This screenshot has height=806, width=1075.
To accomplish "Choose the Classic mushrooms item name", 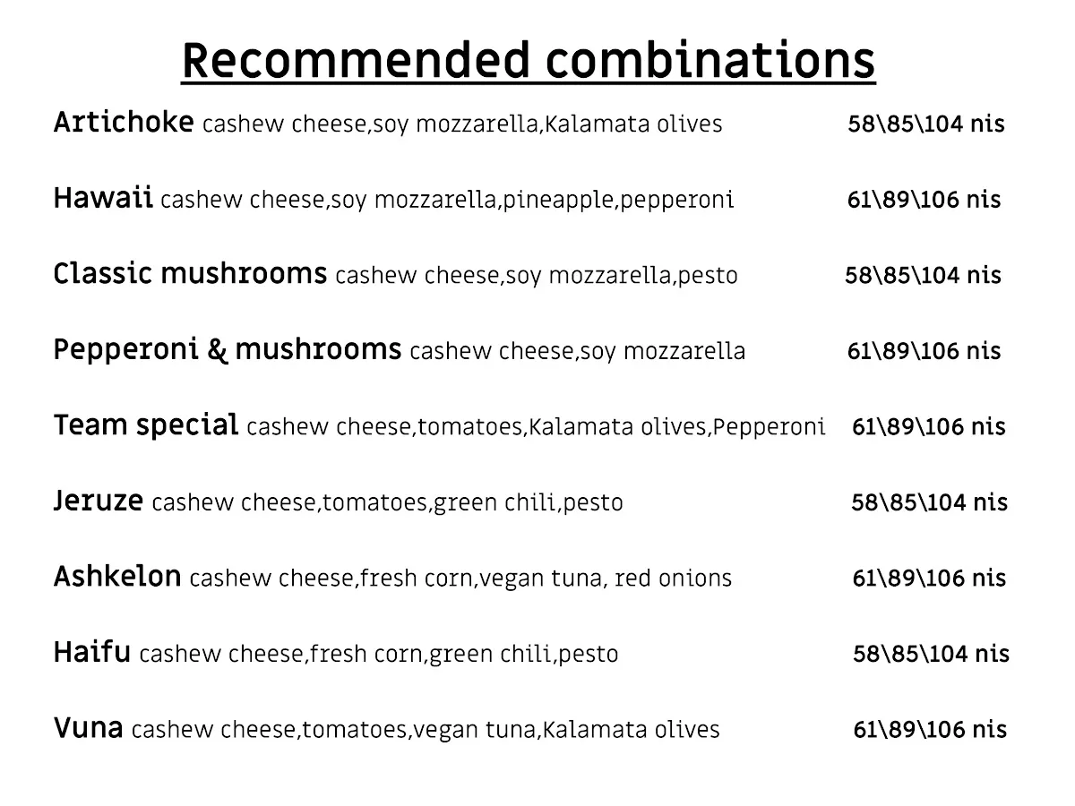I will pyautogui.click(x=190, y=274).
